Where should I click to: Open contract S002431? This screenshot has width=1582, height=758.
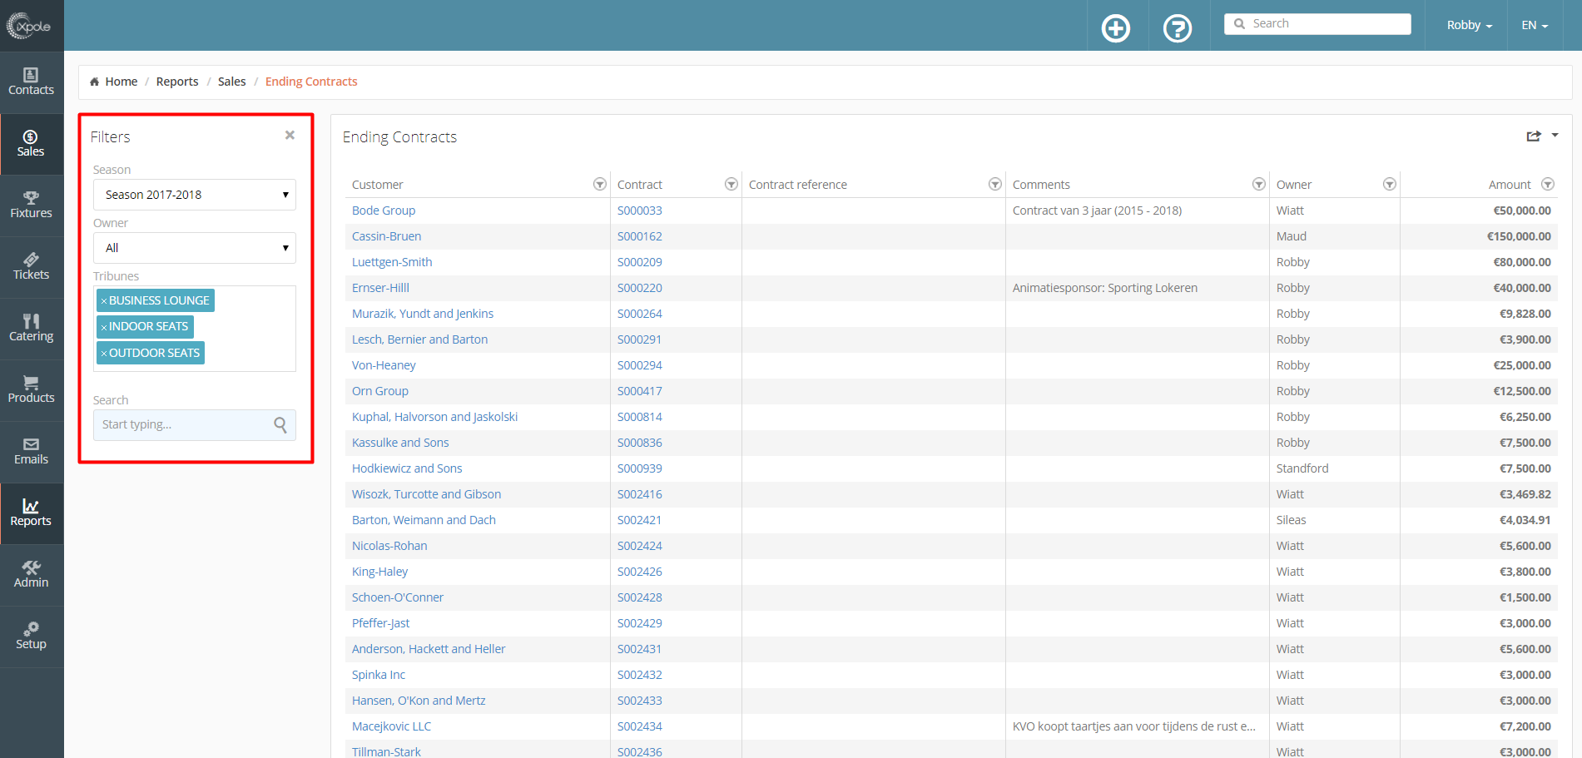640,649
